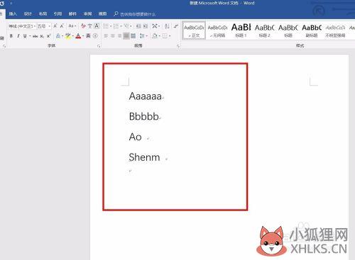
Task: Click the superscript x² icon
Action: pos(48,36)
